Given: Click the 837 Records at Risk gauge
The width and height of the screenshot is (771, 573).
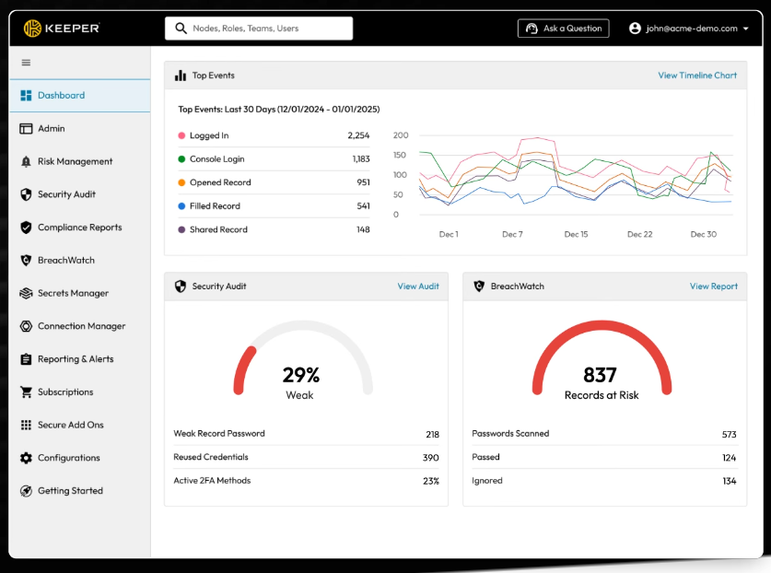Looking at the screenshot, I should (602, 359).
